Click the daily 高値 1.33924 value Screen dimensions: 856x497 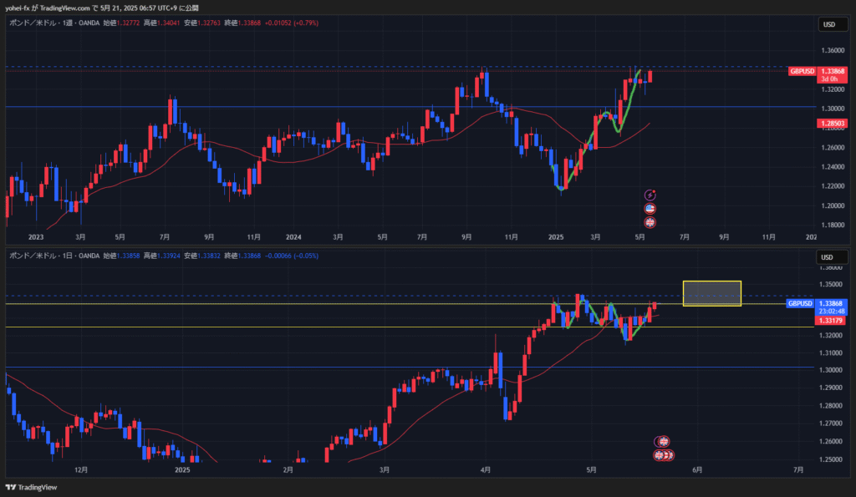click(169, 256)
